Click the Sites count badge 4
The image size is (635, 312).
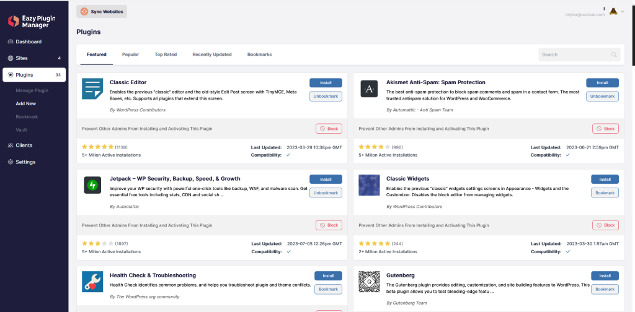59,58
